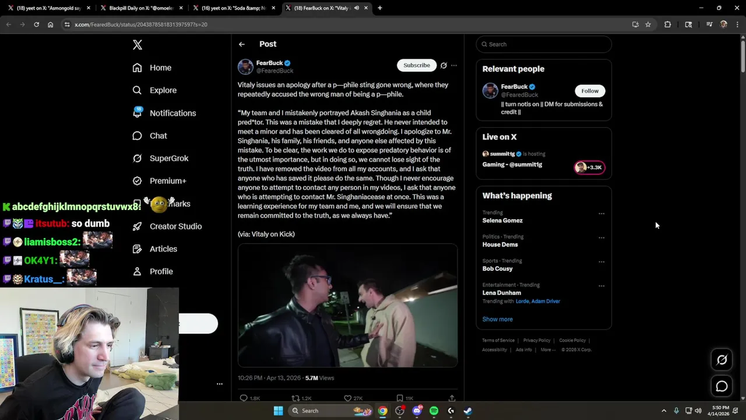
Task: Open the Home page icon
Action: pos(137,68)
